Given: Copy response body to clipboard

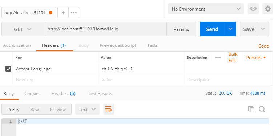Looking at the screenshot, I should tap(251, 109).
